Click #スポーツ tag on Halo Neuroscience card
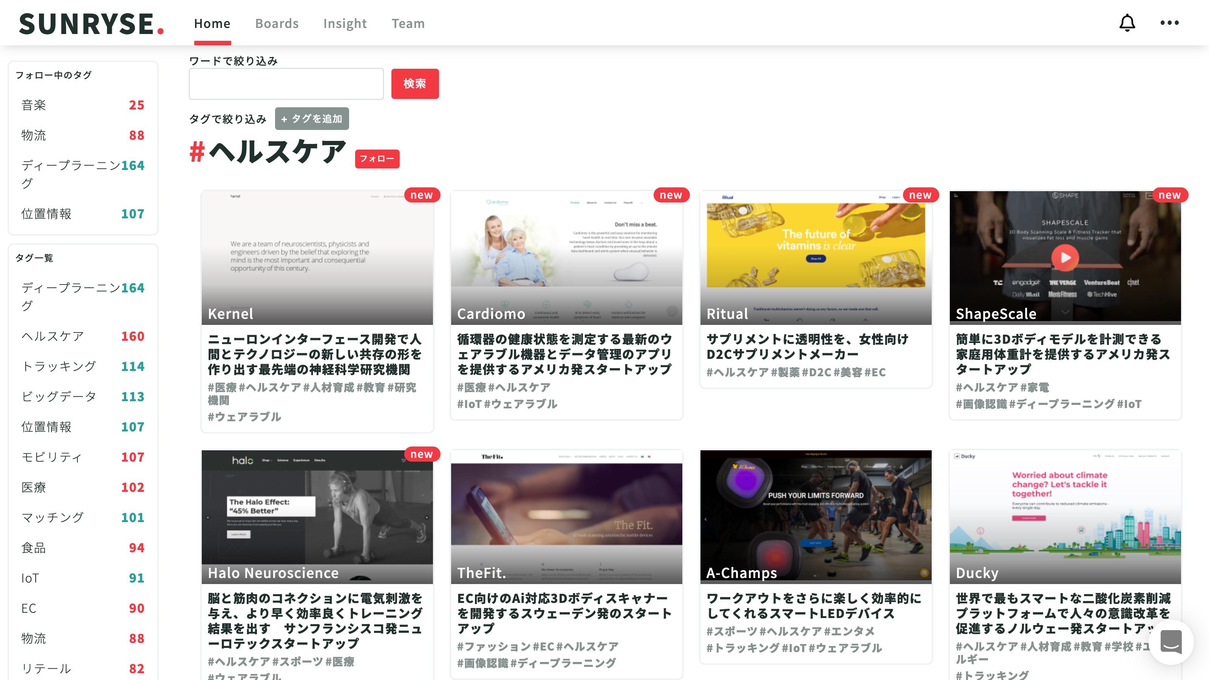Screen dimensions: 1209x680 click(298, 662)
